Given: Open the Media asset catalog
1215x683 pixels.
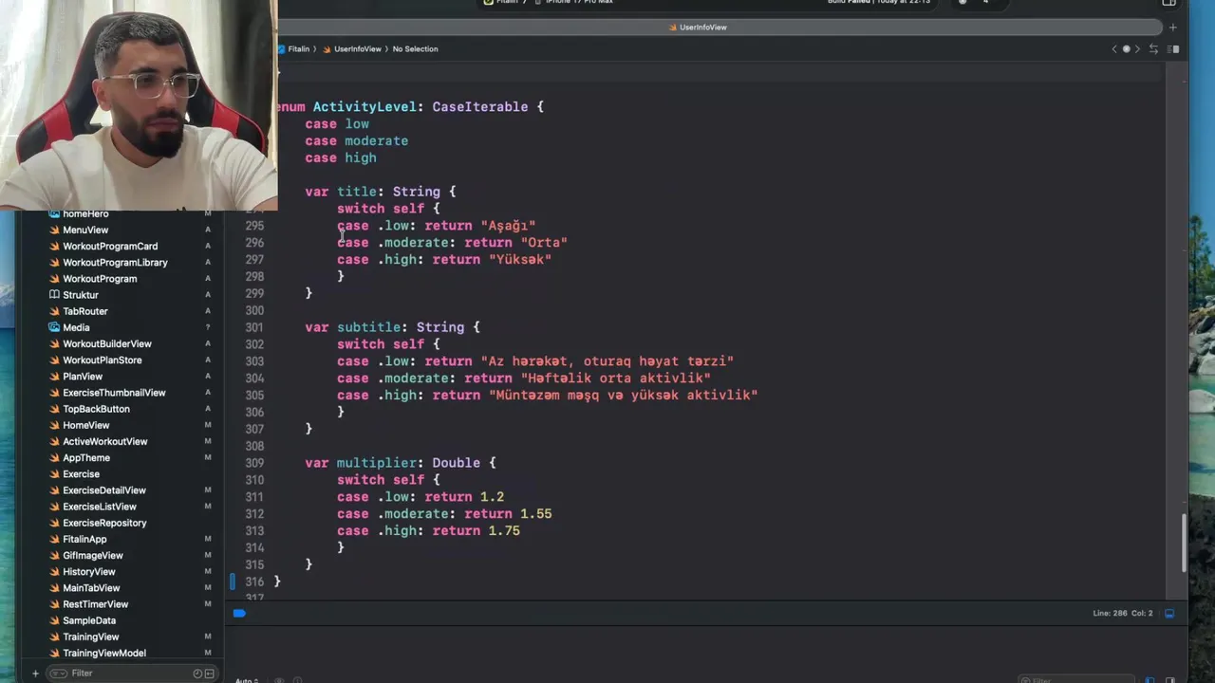Looking at the screenshot, I should 76,327.
